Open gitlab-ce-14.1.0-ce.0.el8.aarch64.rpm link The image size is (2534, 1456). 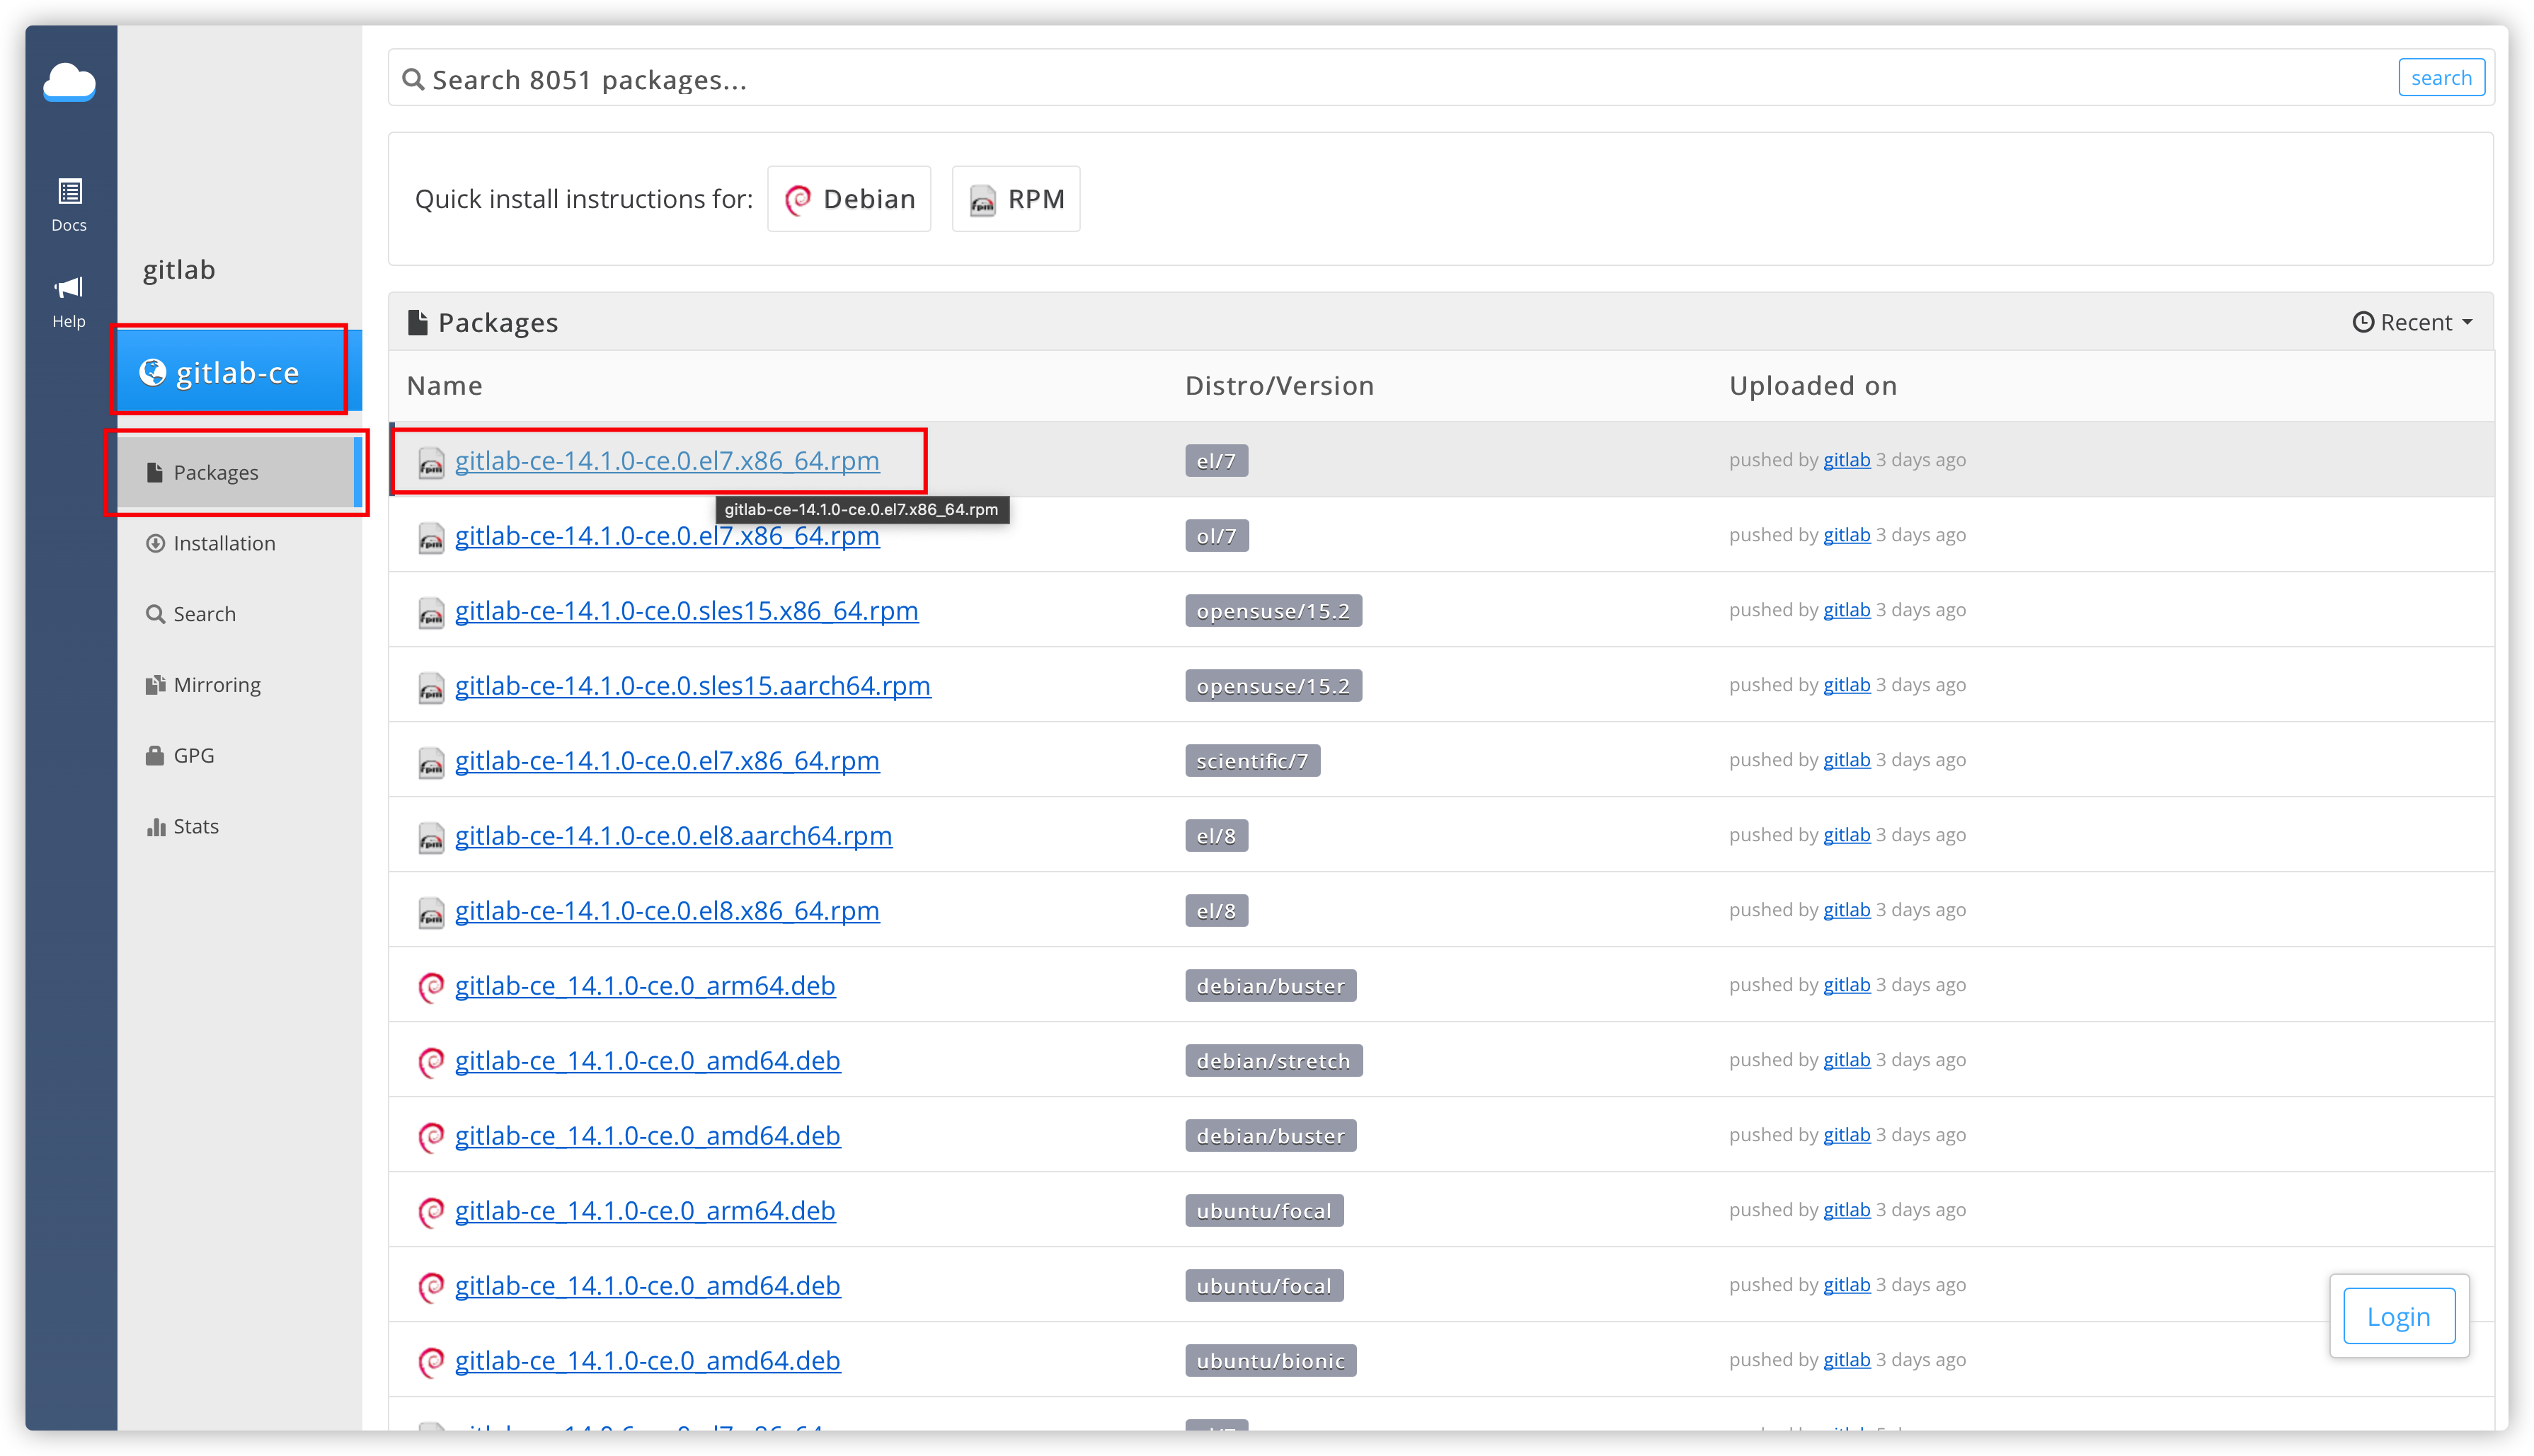tap(673, 835)
